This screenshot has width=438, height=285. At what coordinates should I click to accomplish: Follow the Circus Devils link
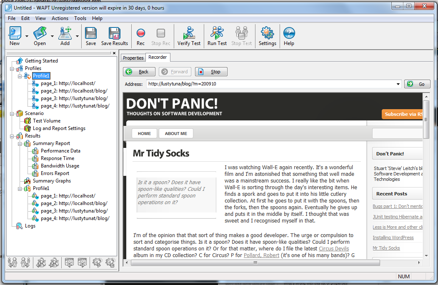pos(334,249)
